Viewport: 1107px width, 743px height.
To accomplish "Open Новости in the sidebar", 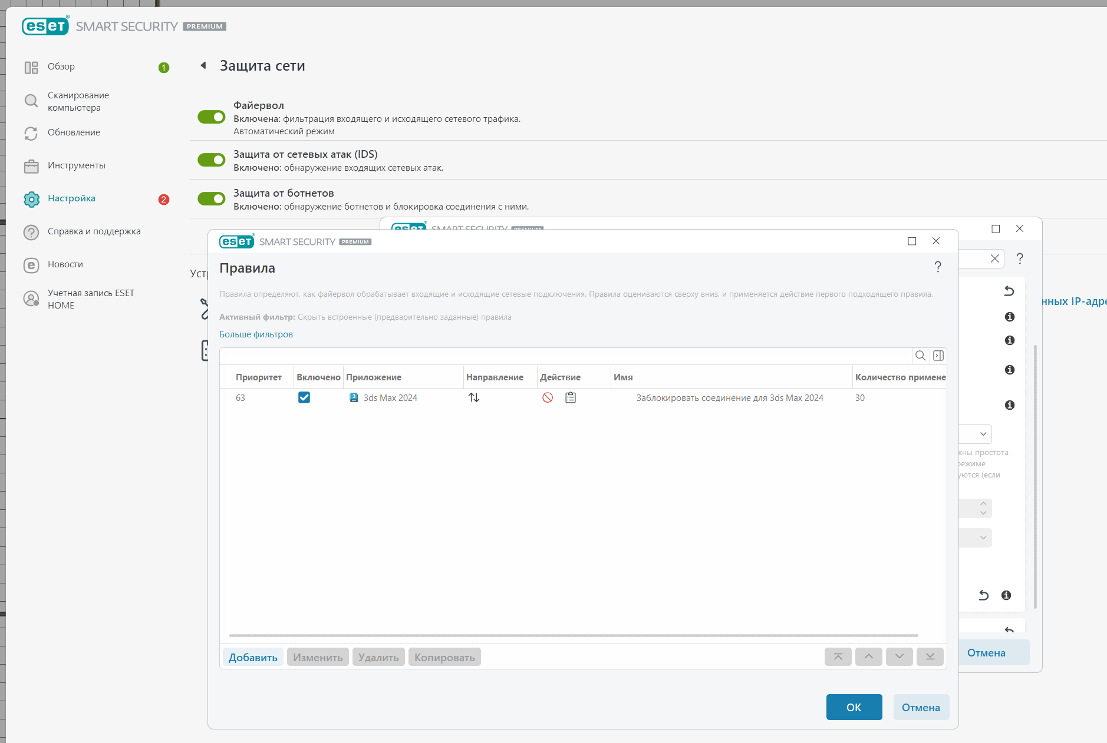I will [65, 264].
